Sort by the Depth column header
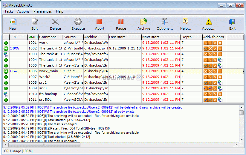Viewport: 246px width, 155px height. click(192, 37)
